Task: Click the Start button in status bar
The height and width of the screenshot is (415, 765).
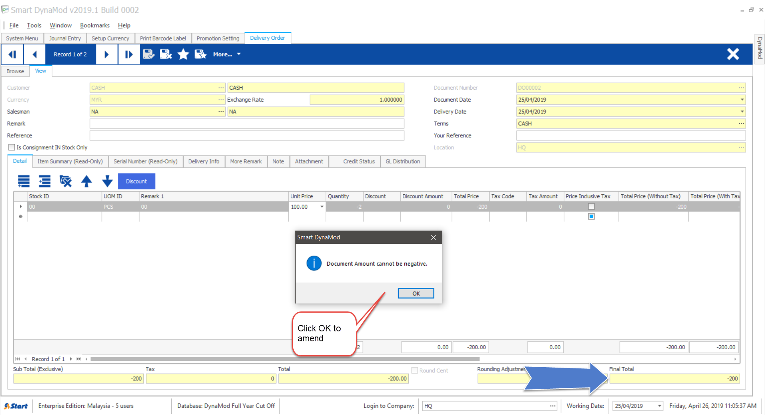Action: (x=16, y=406)
